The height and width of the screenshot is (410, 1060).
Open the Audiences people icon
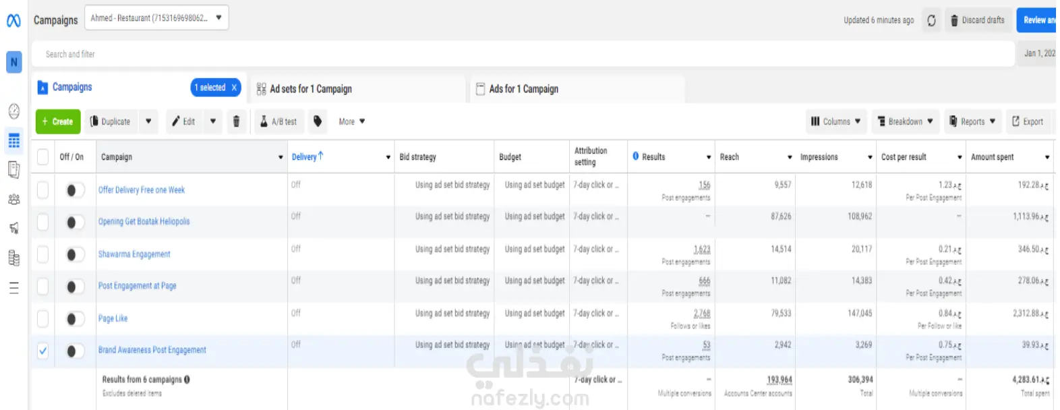[x=13, y=200]
